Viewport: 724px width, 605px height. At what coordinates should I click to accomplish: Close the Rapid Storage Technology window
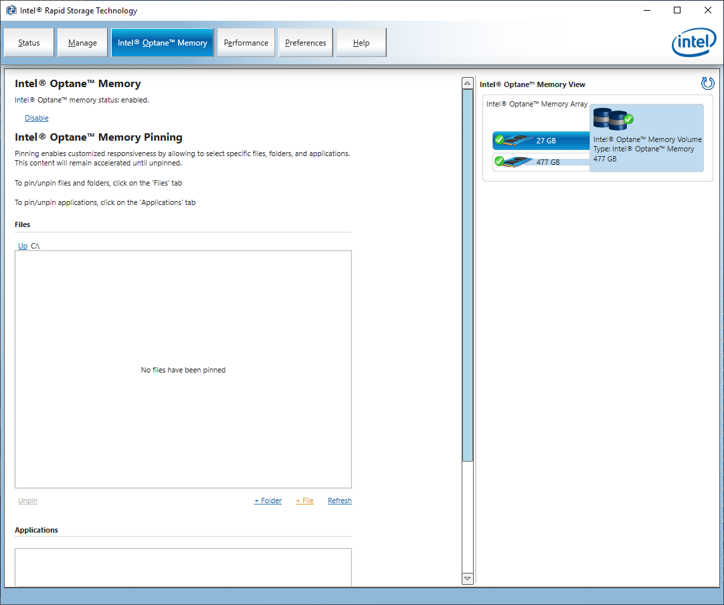pyautogui.click(x=708, y=10)
